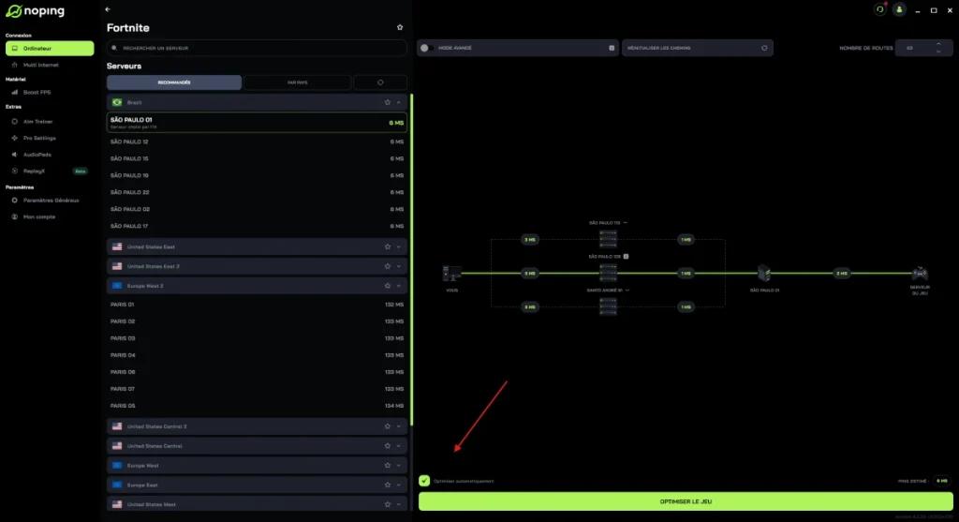This screenshot has width=959, height=522.
Task: Increase the nombre de routes value
Action: tap(938, 44)
